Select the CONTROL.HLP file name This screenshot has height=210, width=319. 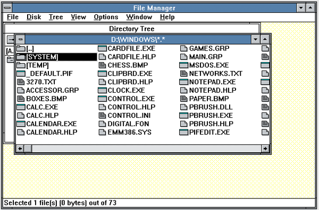[x=131, y=107]
